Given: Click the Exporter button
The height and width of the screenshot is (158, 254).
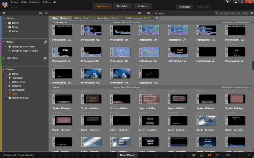Looking at the screenshot, I should click(203, 7).
